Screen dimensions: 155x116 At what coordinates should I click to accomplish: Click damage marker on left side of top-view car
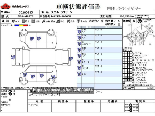(13, 57)
